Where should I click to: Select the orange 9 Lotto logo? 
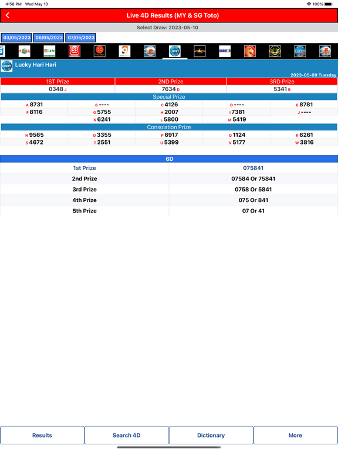pyautogui.click(x=124, y=51)
